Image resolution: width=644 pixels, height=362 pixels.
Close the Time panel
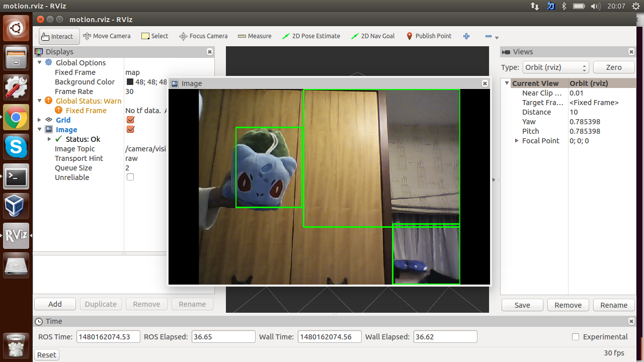coord(631,321)
